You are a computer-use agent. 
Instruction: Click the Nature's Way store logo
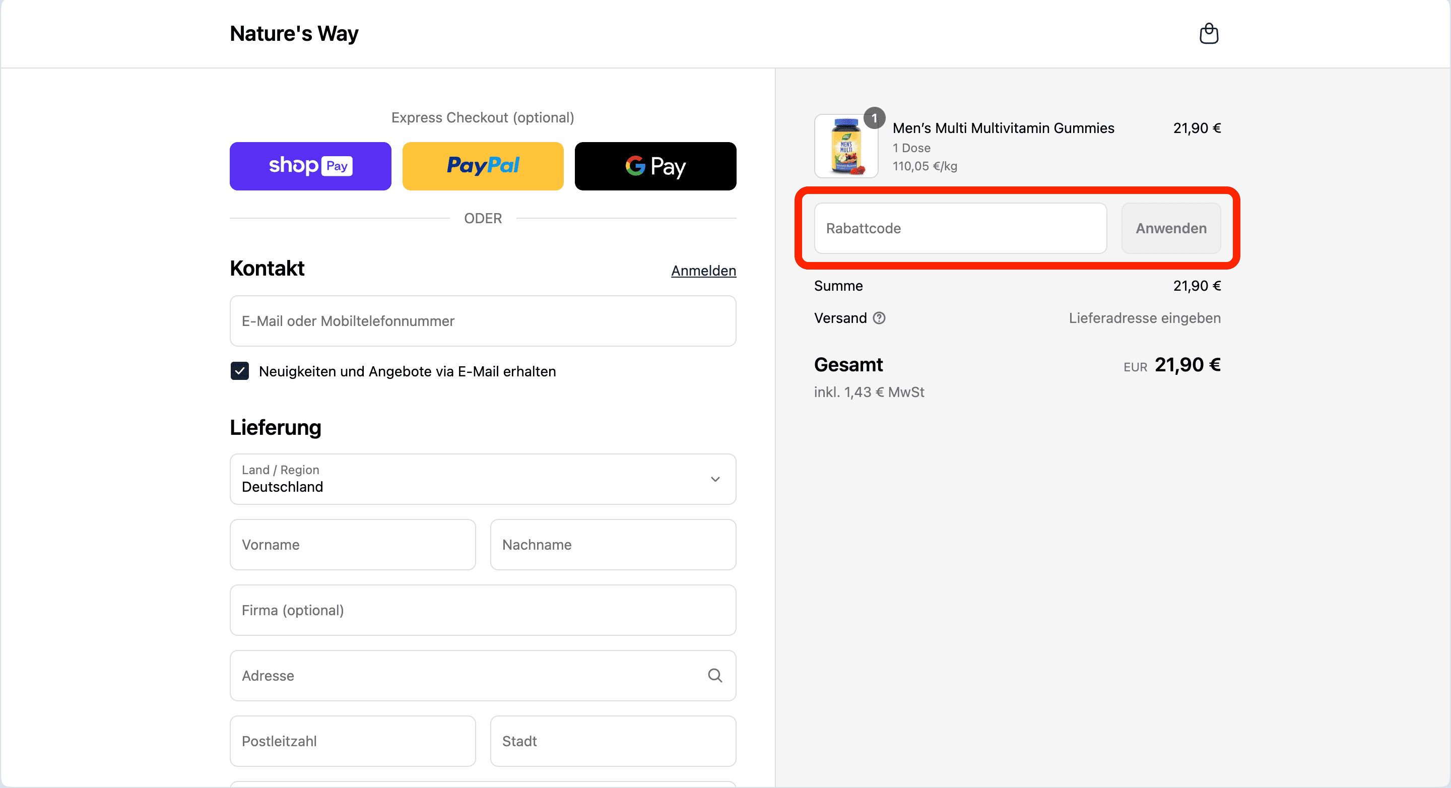point(294,34)
